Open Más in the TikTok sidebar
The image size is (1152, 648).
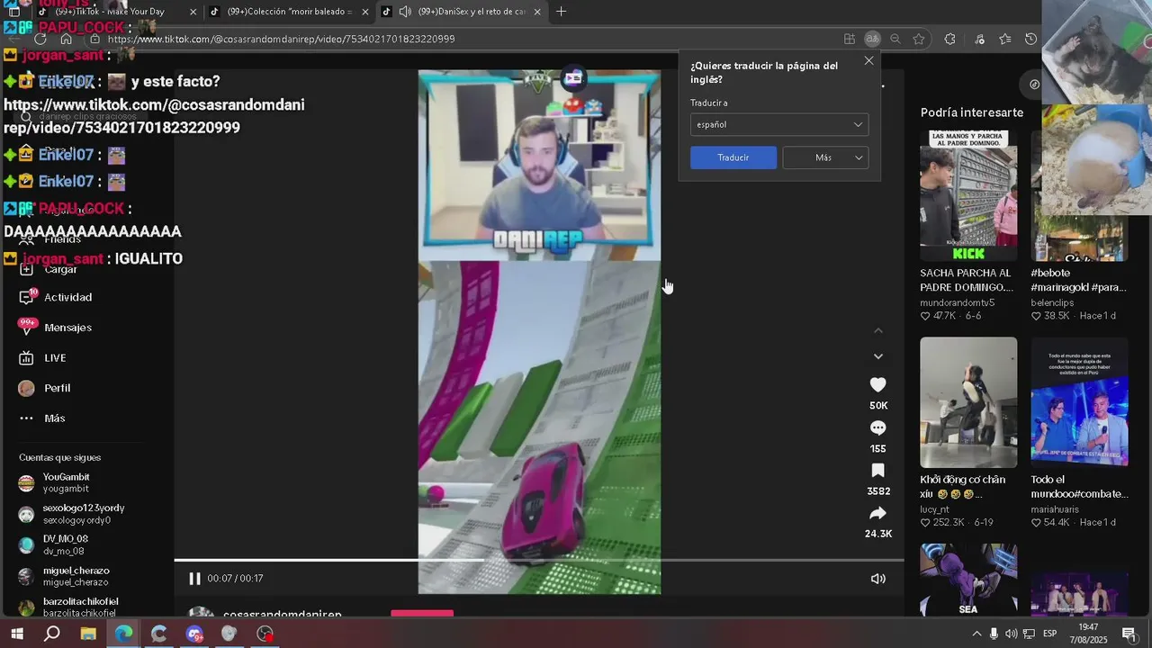point(42,418)
